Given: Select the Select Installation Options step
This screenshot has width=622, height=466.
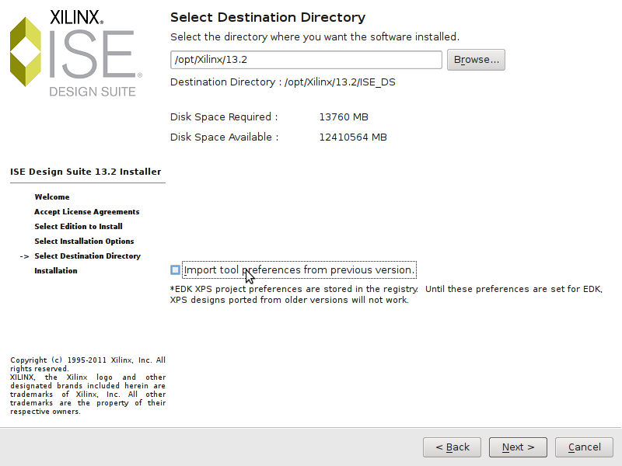Looking at the screenshot, I should point(84,241).
